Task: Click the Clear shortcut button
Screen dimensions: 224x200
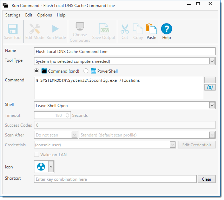Action: coord(206,179)
